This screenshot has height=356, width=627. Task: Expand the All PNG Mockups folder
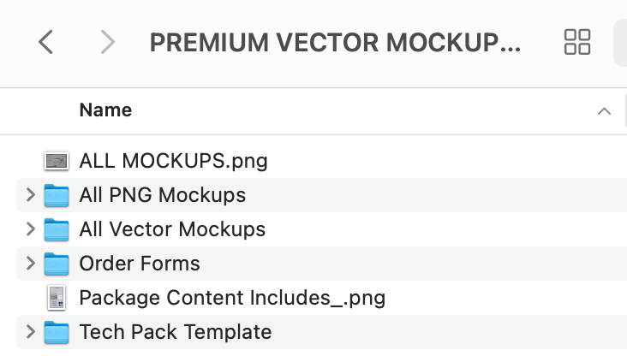tap(30, 195)
